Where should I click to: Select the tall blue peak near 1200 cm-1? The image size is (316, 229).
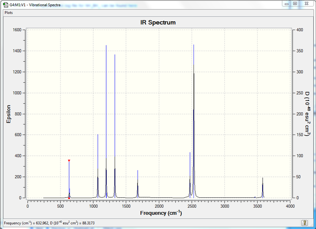coord(106,121)
